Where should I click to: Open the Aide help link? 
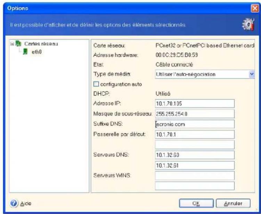[26, 203]
